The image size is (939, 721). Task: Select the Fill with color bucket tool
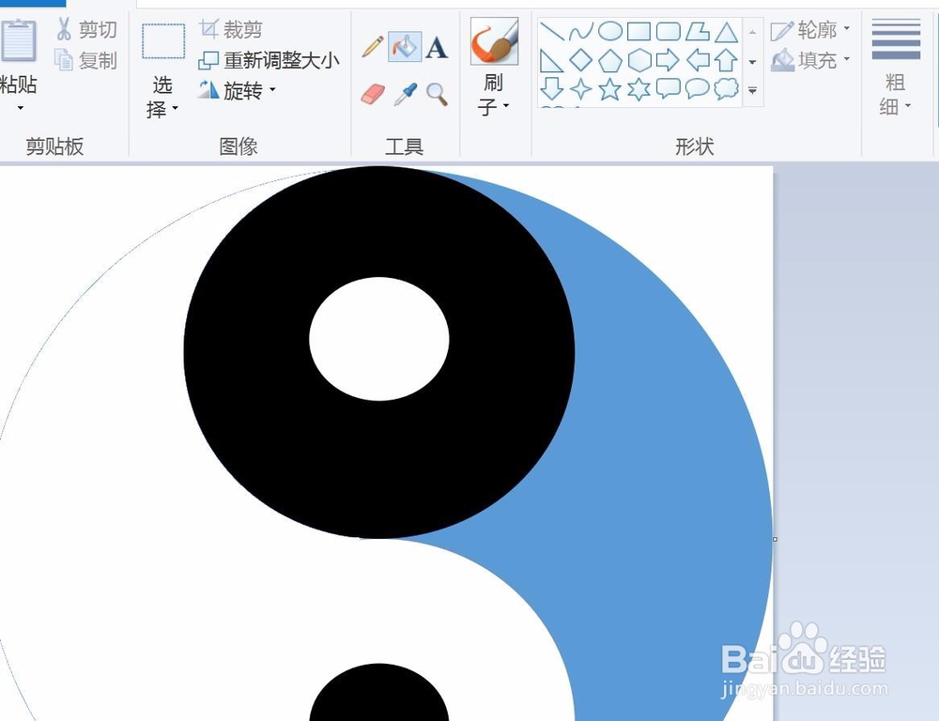[405, 47]
